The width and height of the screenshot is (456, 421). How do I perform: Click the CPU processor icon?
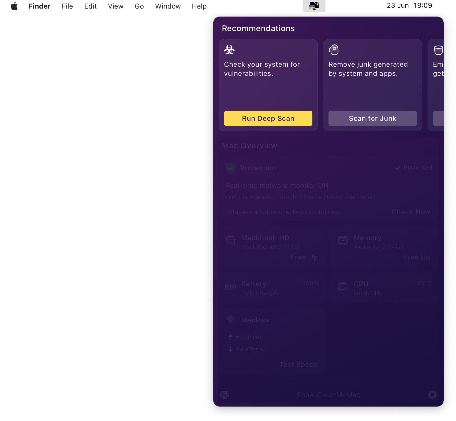tap(343, 287)
